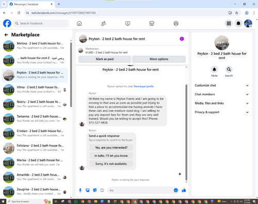The height and width of the screenshot is (204, 258).
Task: Open the Friends icon in top navigation
Action: (x=103, y=23)
